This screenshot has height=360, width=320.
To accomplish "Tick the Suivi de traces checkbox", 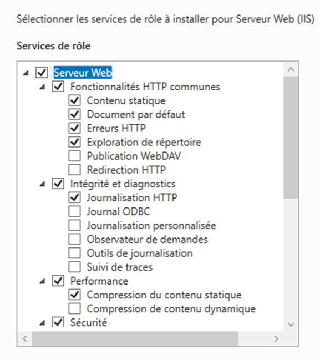I will [x=75, y=267].
